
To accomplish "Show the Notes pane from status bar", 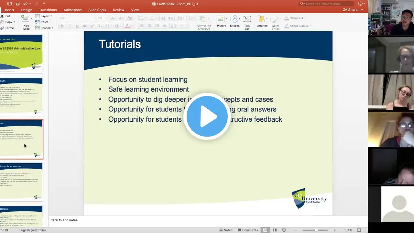I will pos(226,230).
